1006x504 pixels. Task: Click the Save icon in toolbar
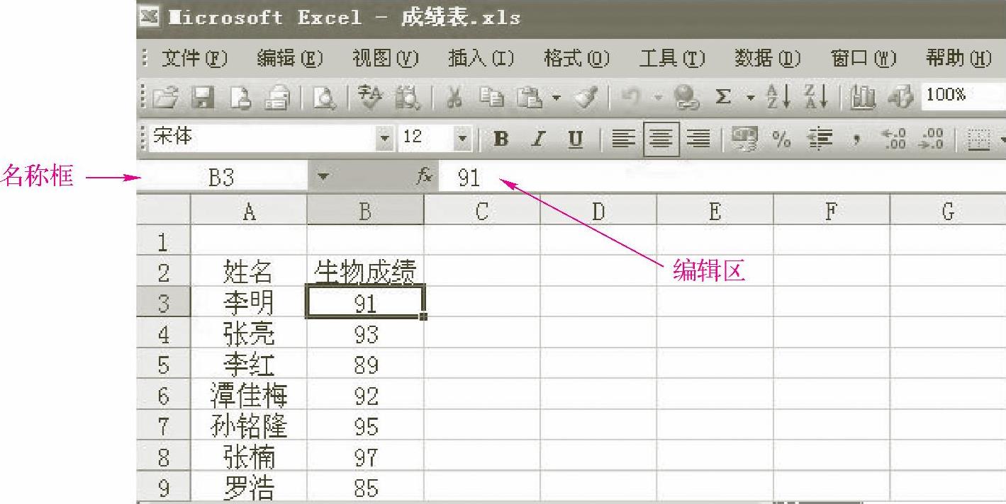pyautogui.click(x=204, y=96)
